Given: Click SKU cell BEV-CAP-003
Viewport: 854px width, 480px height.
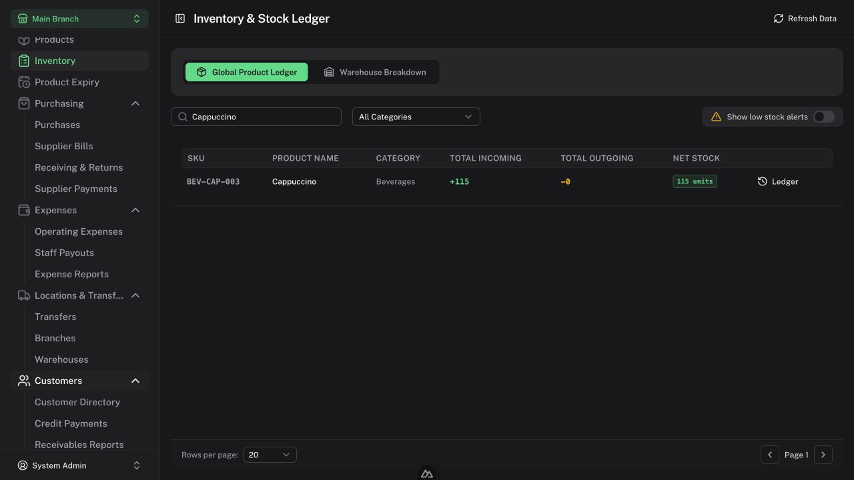Looking at the screenshot, I should pos(213,181).
